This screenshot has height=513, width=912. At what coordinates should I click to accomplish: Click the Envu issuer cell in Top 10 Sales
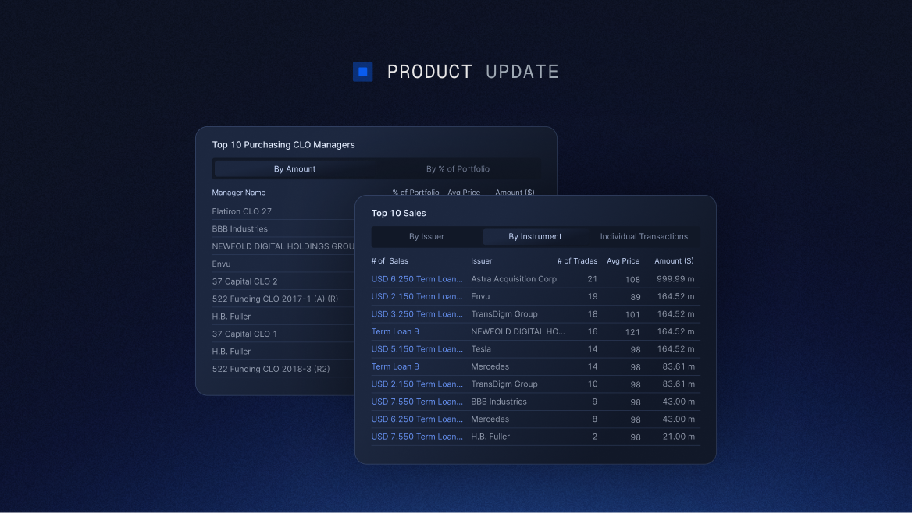(x=480, y=296)
